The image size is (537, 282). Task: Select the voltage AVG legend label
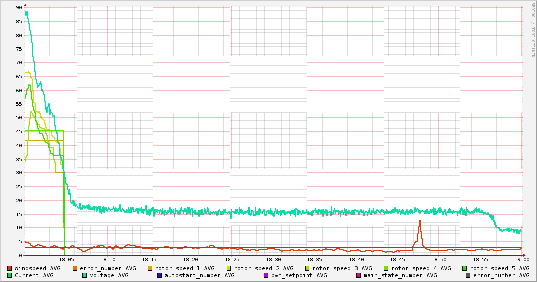(x=109, y=275)
